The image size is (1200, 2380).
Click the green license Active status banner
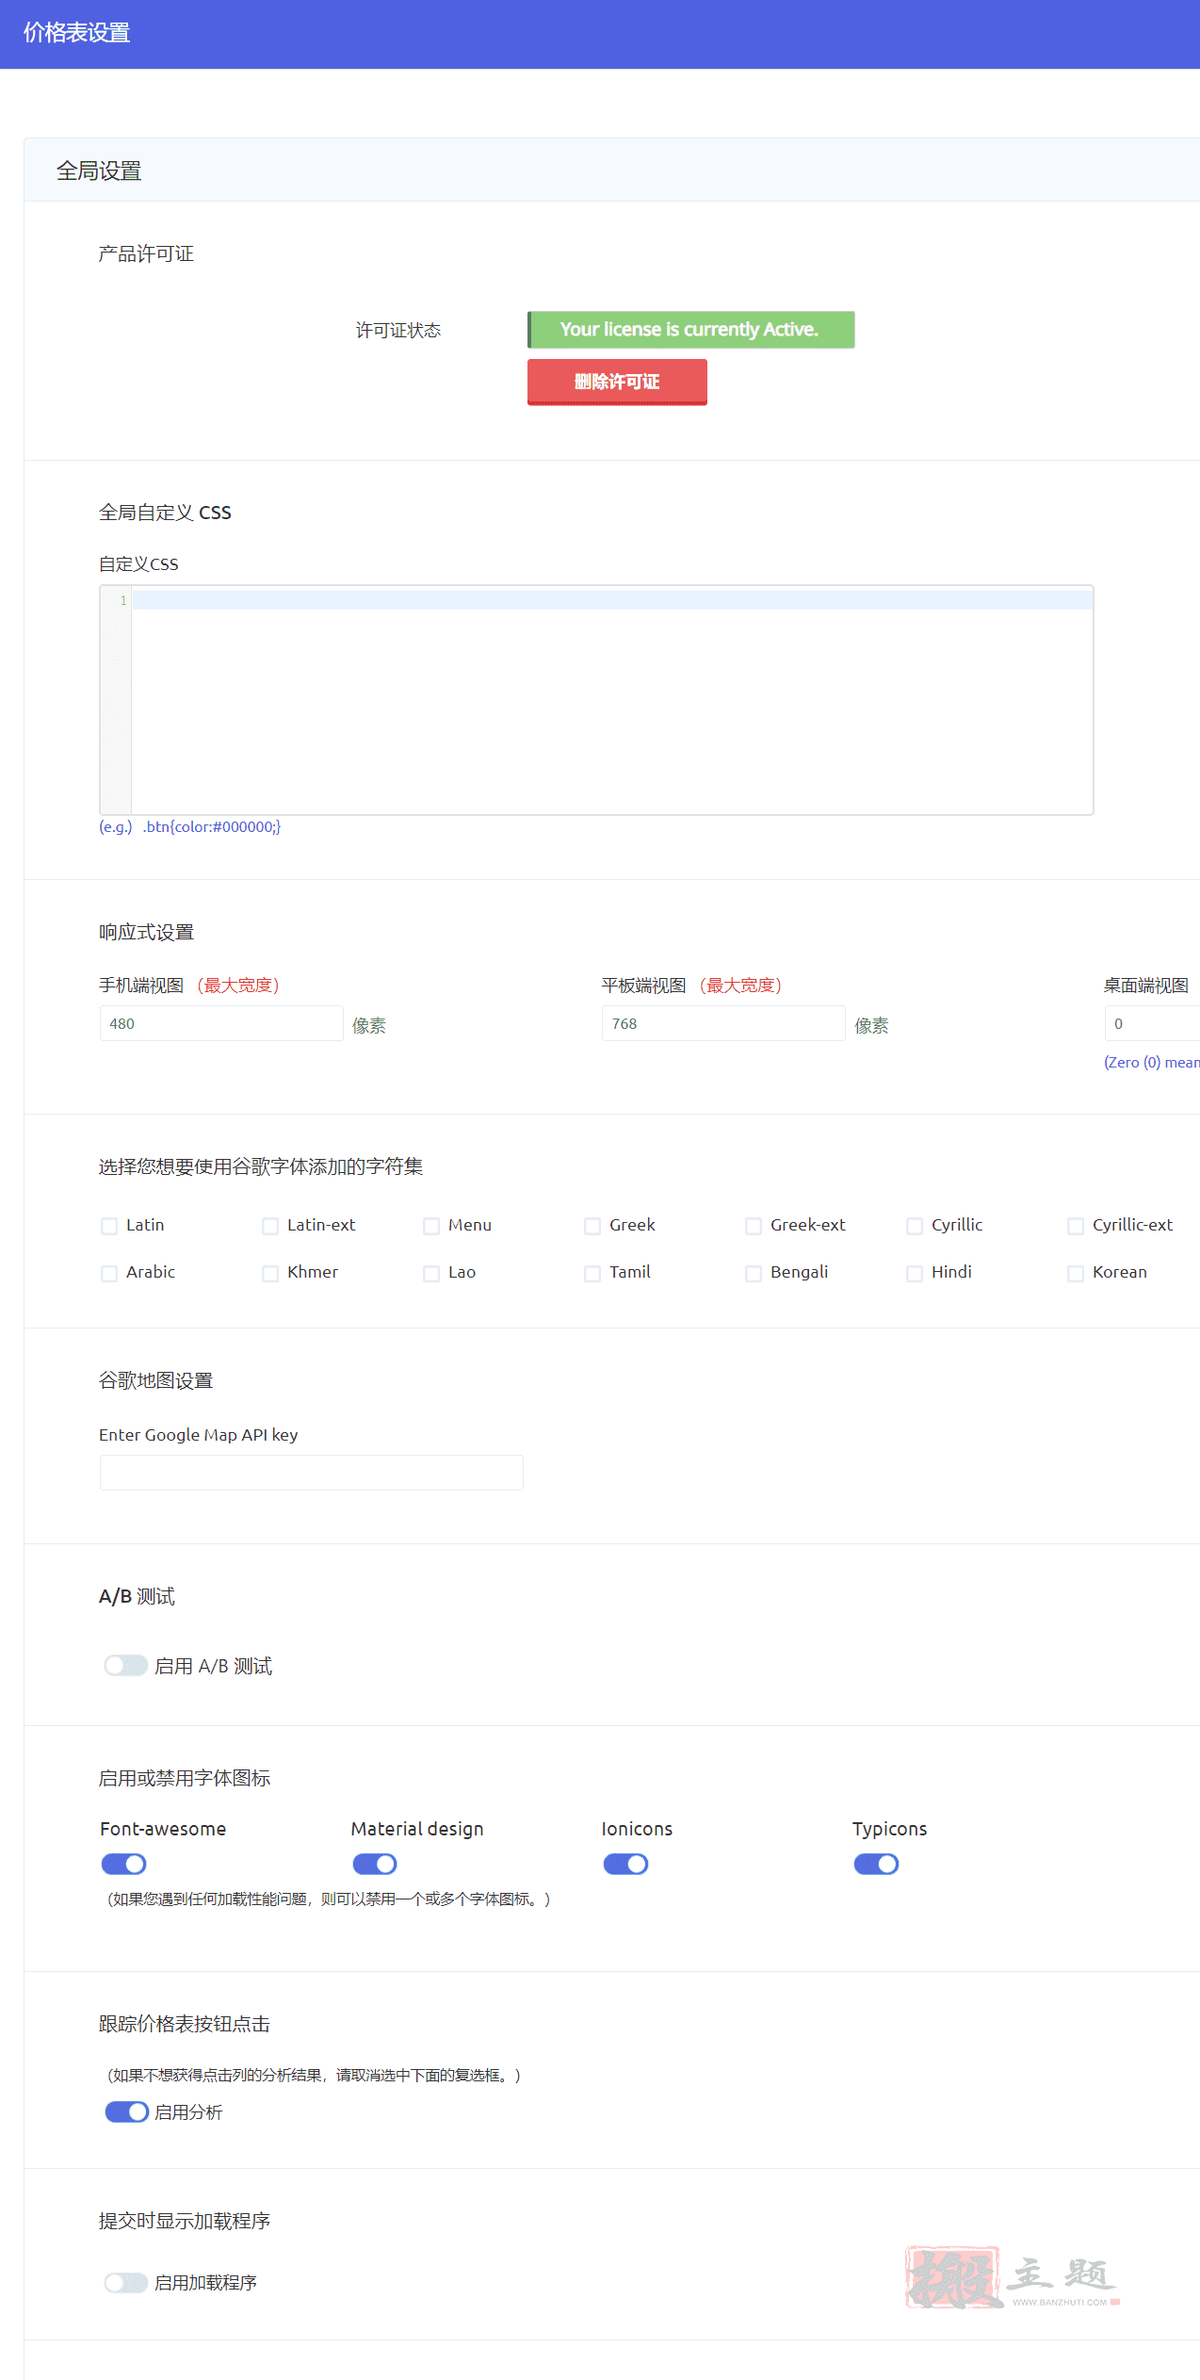coord(691,330)
